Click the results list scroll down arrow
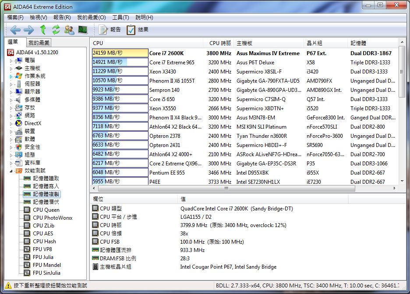 [x=402, y=181]
